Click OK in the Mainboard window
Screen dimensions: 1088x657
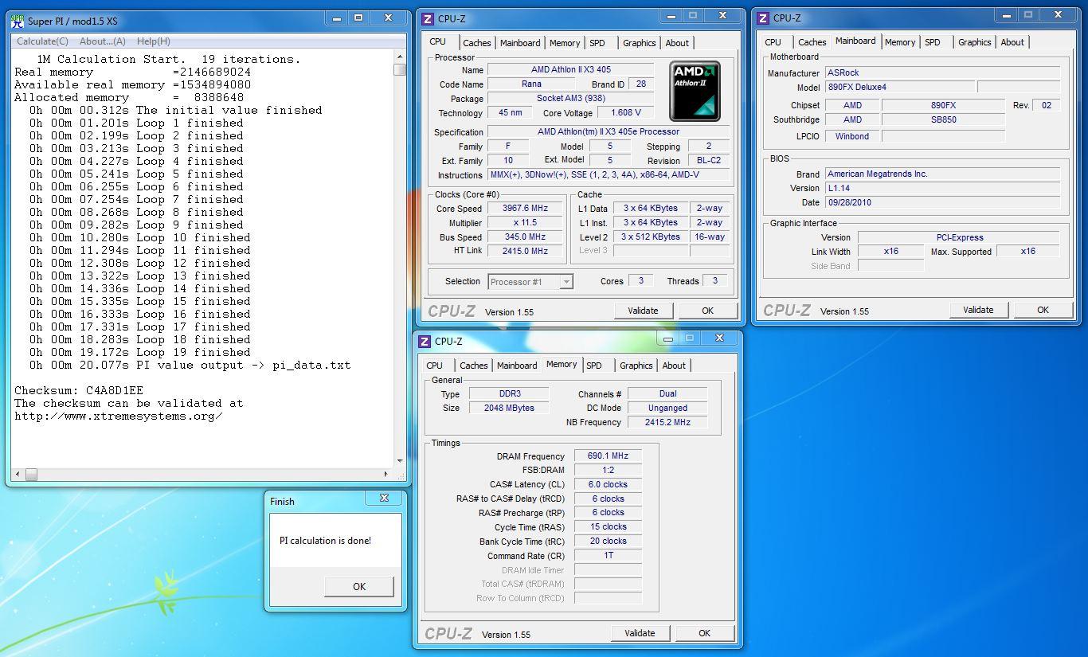1043,310
